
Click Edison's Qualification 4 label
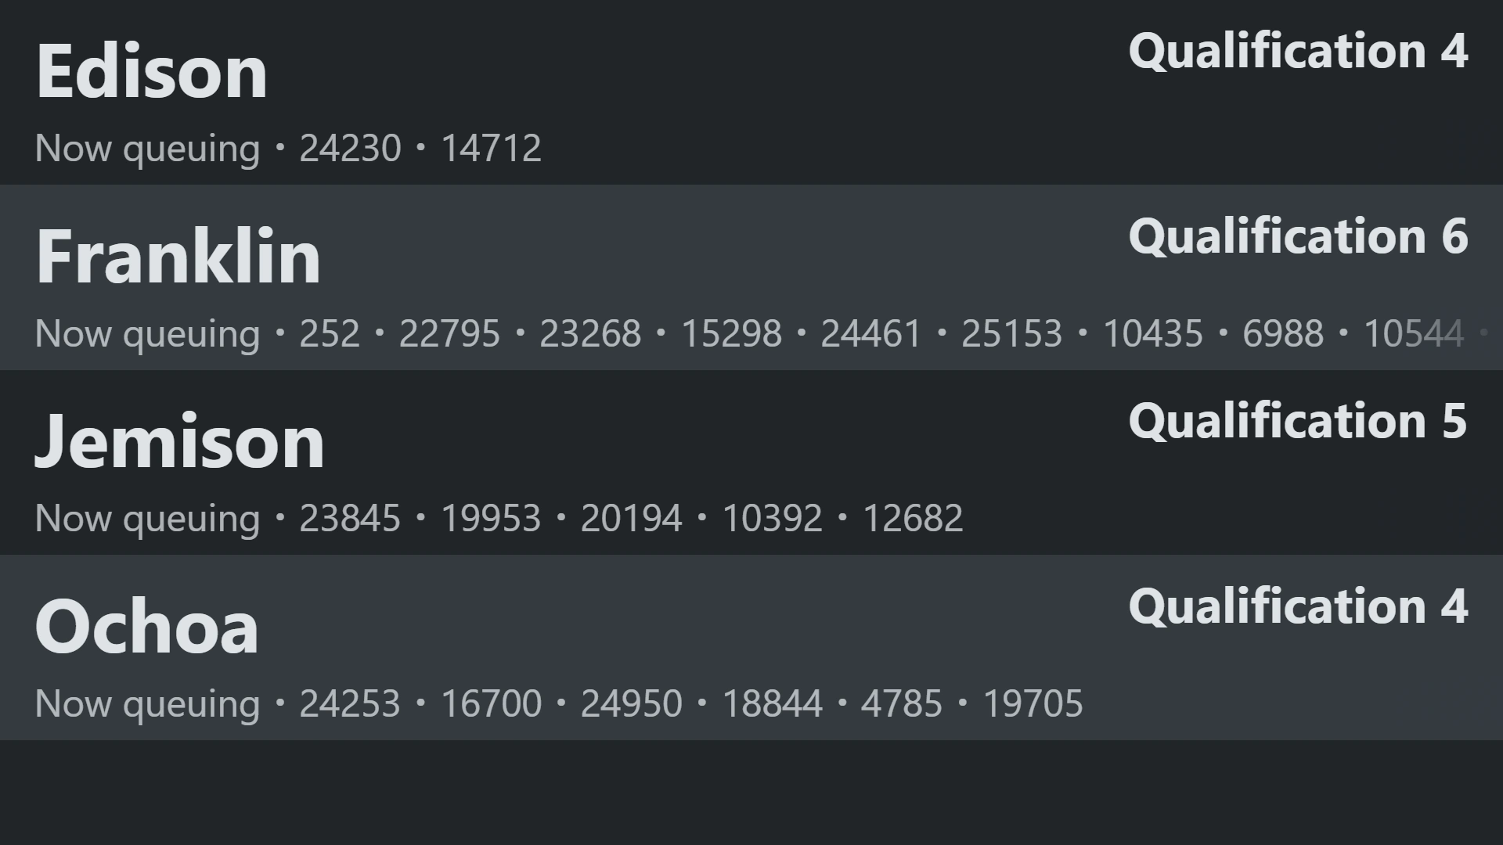coord(1297,52)
